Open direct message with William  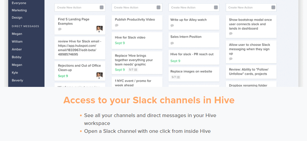[17, 42]
